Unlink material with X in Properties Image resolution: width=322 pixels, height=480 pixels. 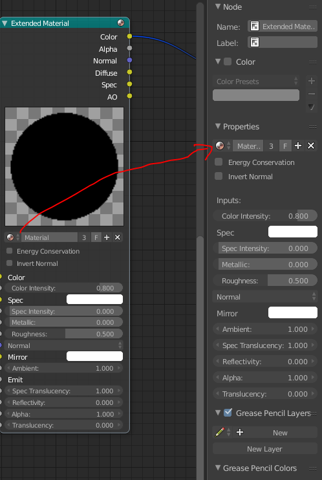point(311,146)
